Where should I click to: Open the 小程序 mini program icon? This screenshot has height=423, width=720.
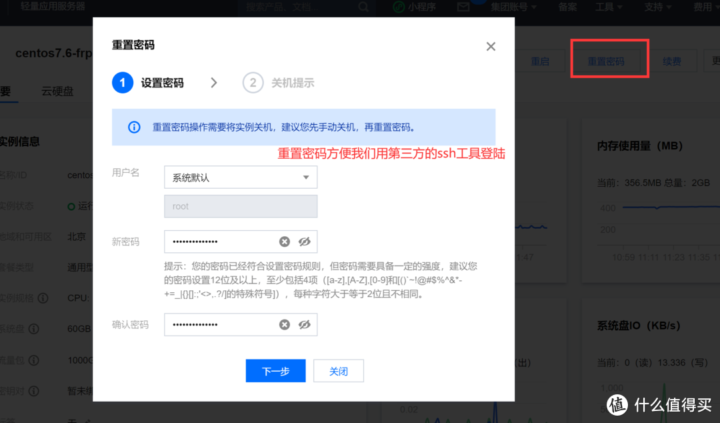(x=399, y=7)
